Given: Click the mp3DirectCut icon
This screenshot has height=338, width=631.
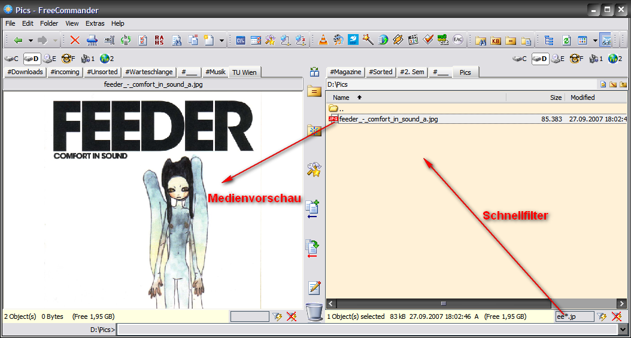Looking at the screenshot, I should [443, 40].
